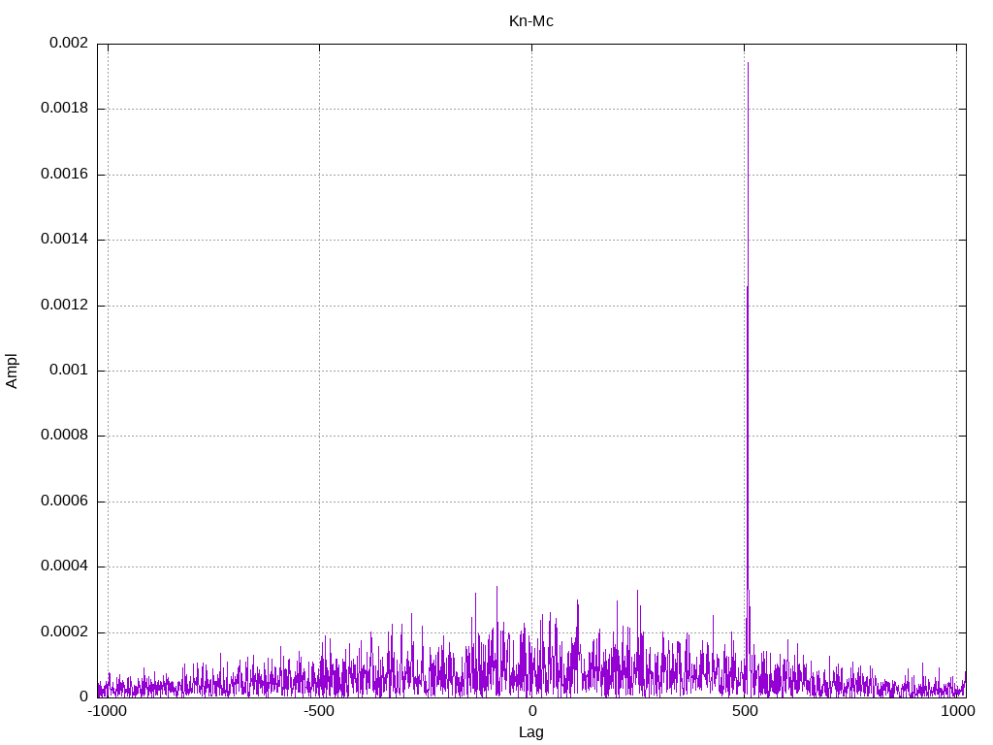Click the 1000 x-axis tick label
Screen dimensions: 993x745
(957, 711)
